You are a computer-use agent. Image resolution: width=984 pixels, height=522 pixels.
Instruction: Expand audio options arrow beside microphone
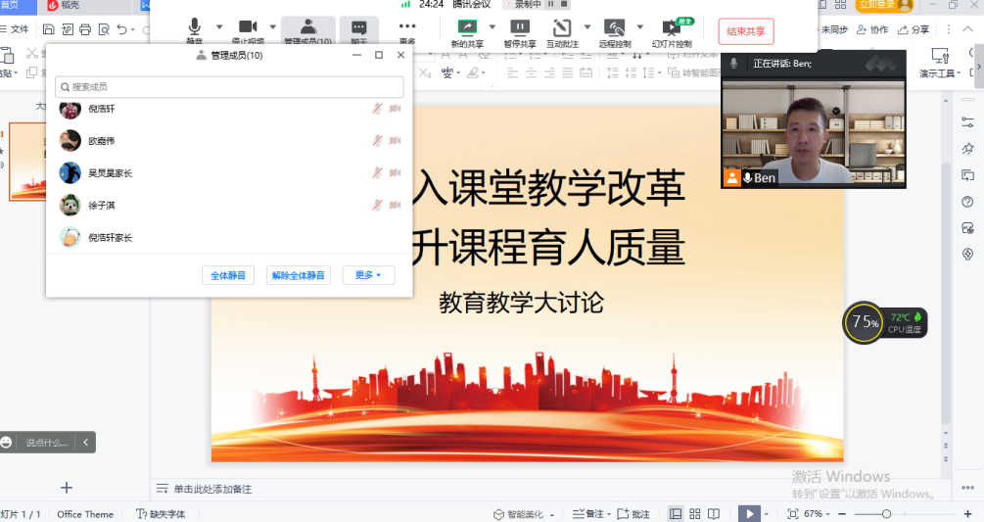(219, 26)
